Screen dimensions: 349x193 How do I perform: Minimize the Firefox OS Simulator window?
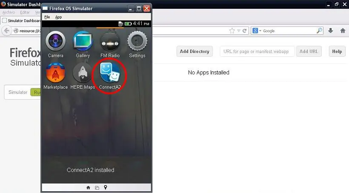131,8
